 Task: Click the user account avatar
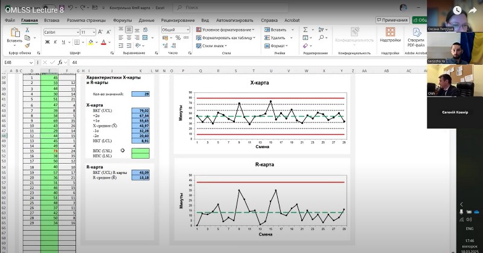pos(403,7)
